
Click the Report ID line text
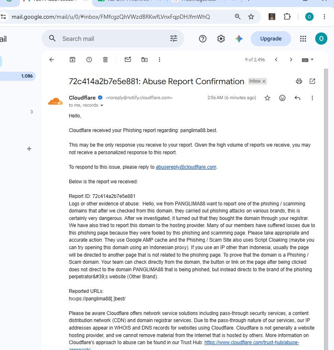[x=102, y=196]
